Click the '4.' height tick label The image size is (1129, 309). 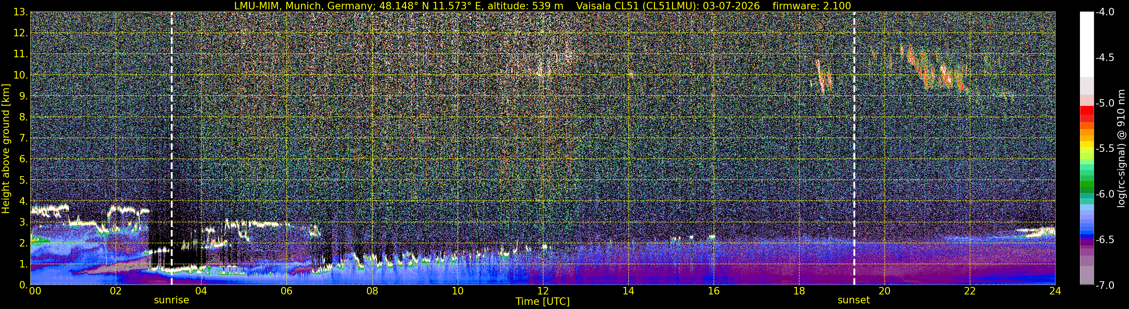click(x=24, y=201)
